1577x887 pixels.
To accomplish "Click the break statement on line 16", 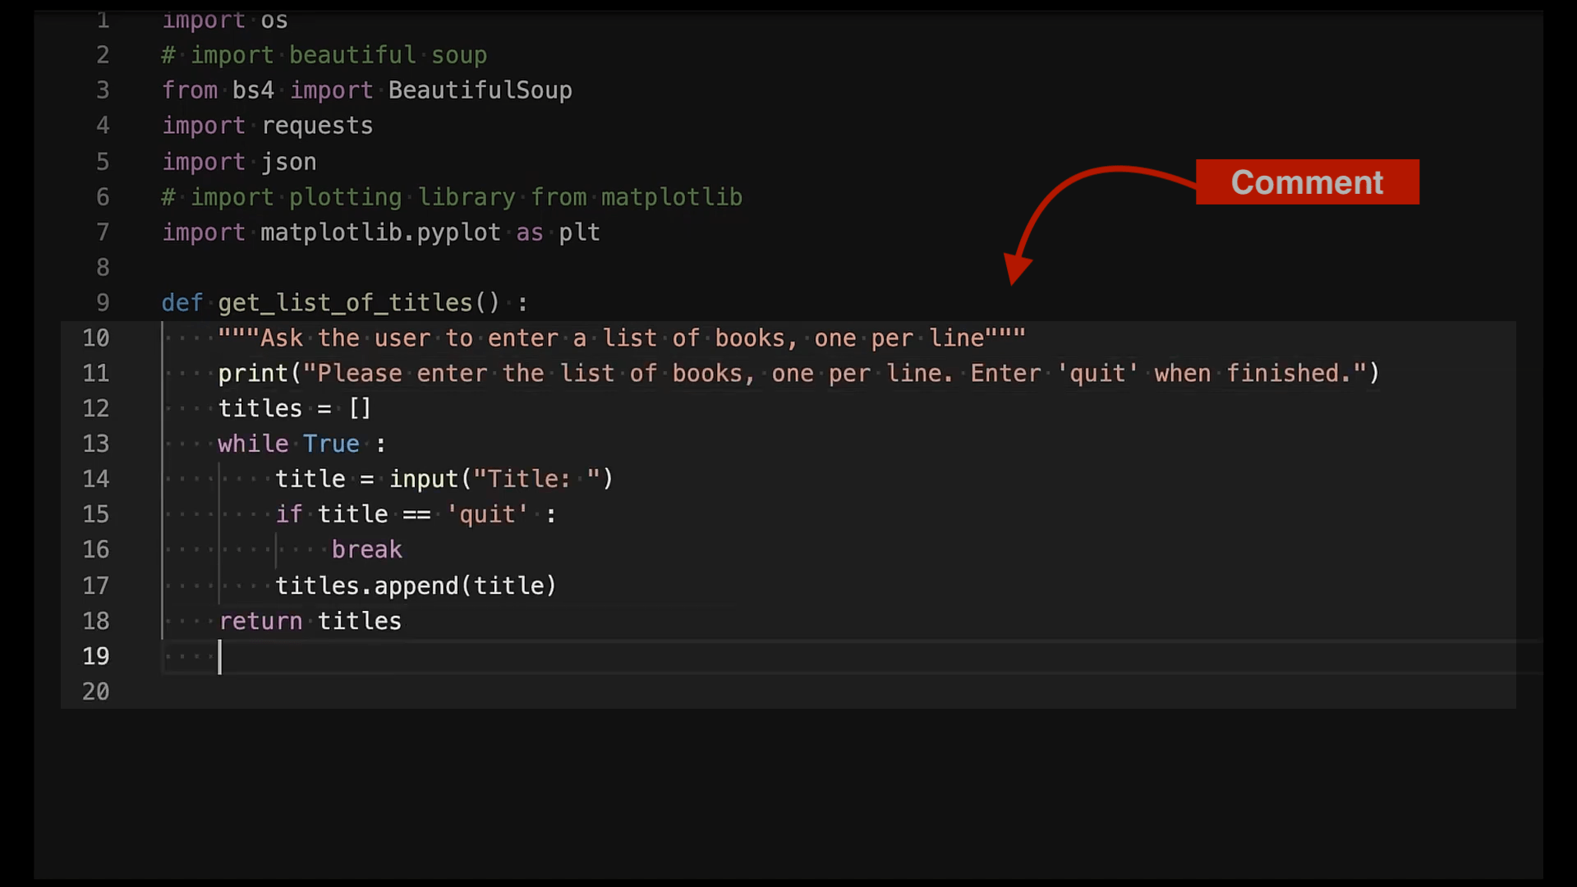I will coord(366,549).
